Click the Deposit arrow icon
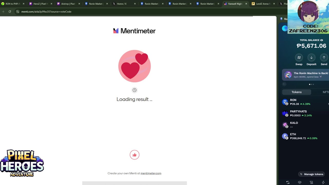This screenshot has height=185, width=329. pos(312,58)
